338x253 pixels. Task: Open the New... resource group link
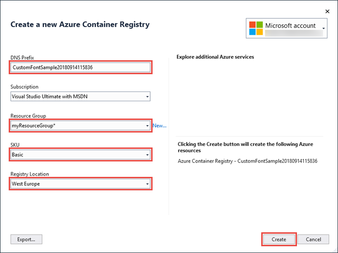coord(159,126)
